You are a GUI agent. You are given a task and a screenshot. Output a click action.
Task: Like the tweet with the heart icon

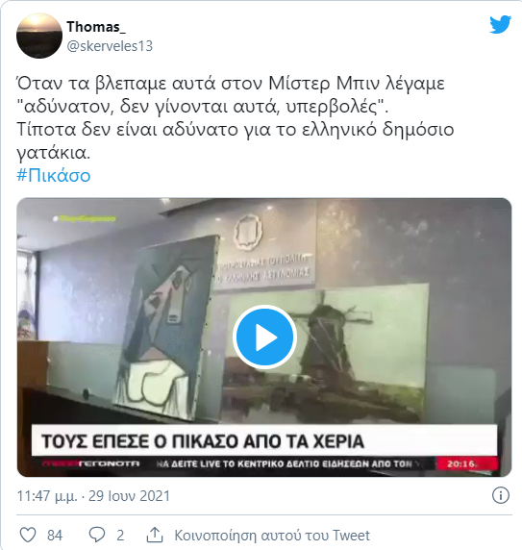click(x=27, y=535)
